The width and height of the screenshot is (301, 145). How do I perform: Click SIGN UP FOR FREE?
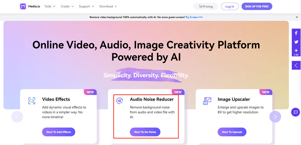(x=257, y=6)
